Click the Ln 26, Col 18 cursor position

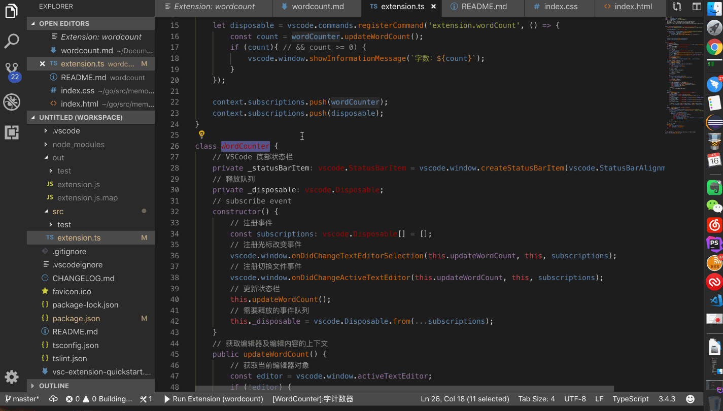(465, 399)
